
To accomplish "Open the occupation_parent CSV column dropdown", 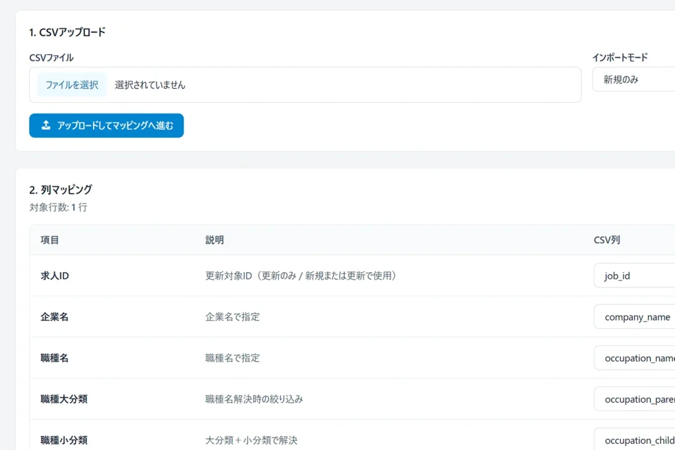I will click(634, 399).
